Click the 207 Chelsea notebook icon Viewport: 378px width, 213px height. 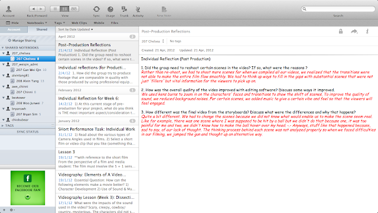[x=12, y=59]
